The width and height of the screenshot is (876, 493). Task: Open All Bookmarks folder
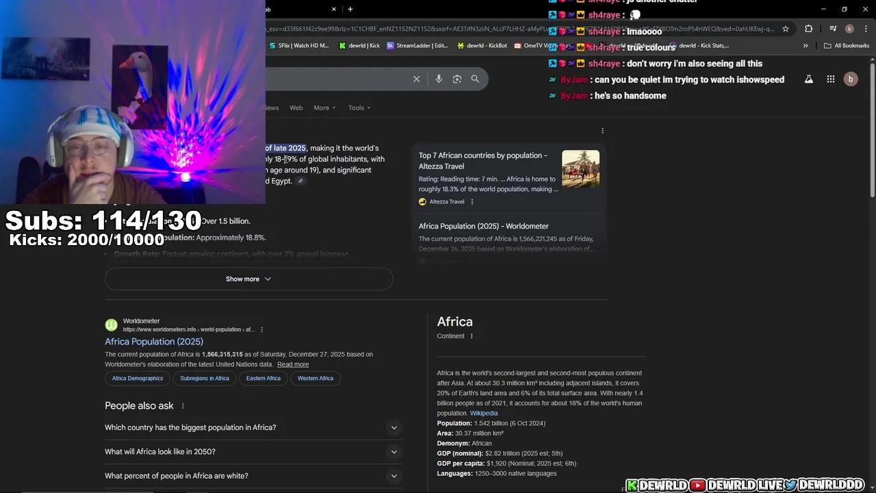pyautogui.click(x=847, y=46)
